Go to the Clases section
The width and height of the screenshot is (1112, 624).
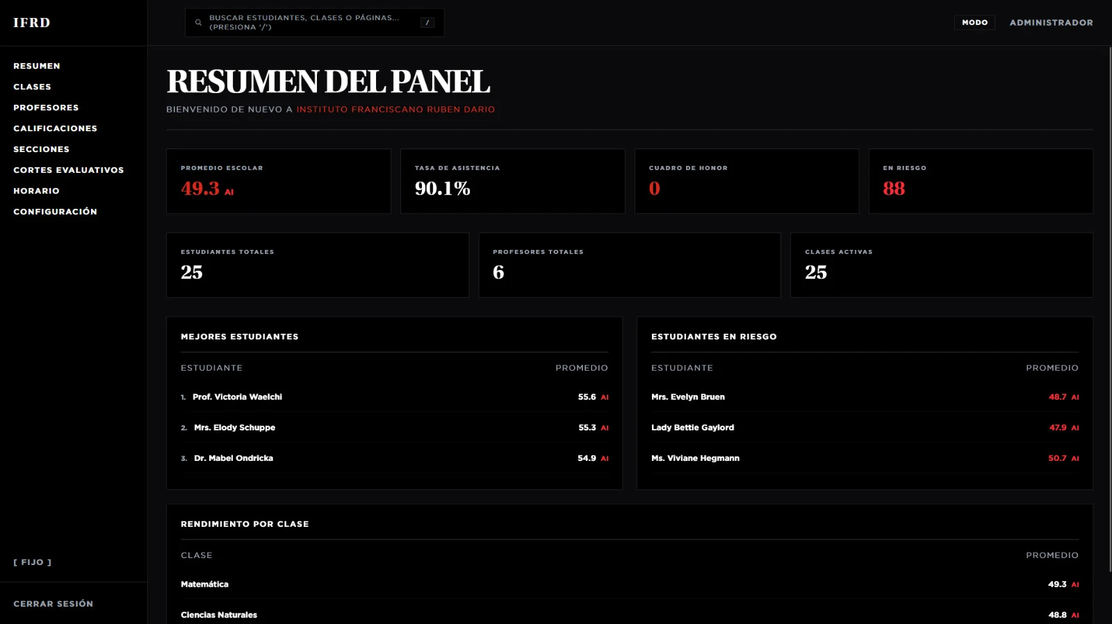coord(32,87)
